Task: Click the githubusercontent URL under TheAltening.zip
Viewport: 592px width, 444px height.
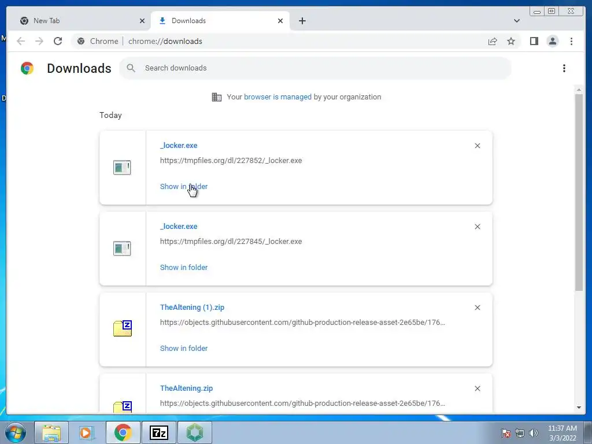Action: pos(302,403)
